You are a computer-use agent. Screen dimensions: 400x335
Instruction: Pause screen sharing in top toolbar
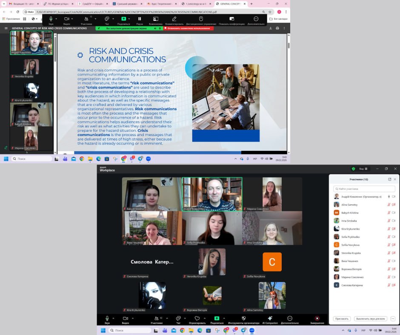click(x=140, y=19)
